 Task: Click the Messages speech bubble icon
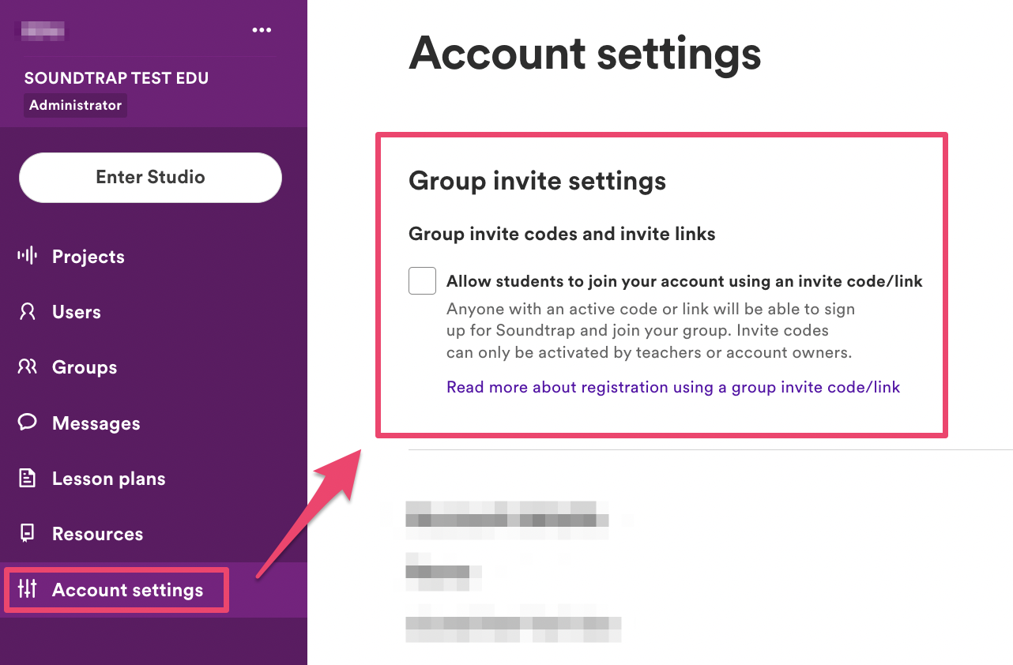click(28, 423)
